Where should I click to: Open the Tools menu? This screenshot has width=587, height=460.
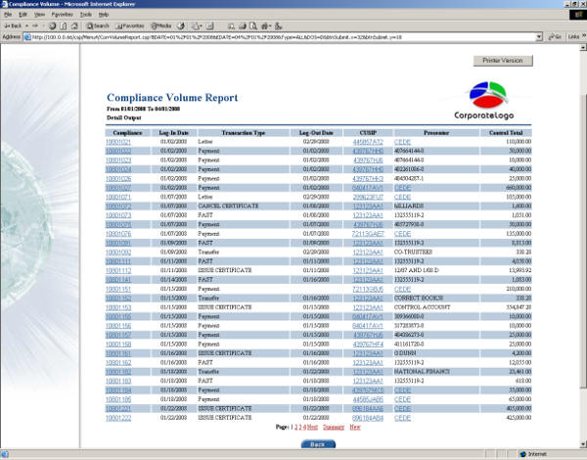click(86, 15)
